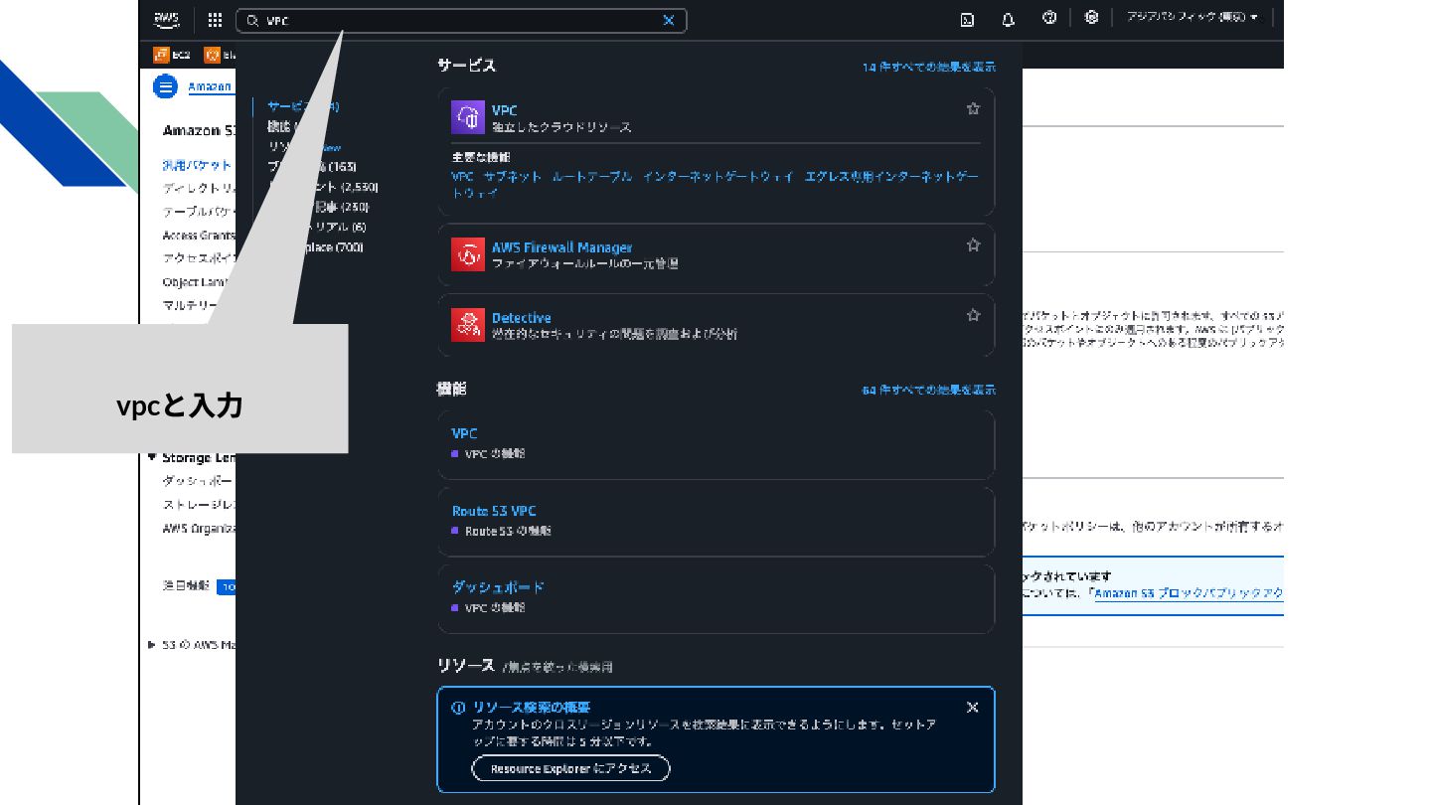Viewport: 1431px width, 805px height.
Task: Select the (163) search category filter
Action: tap(312, 167)
